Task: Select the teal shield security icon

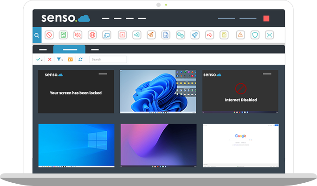Action: click(x=255, y=35)
